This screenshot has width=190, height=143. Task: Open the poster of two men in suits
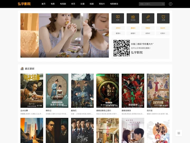(57, 130)
